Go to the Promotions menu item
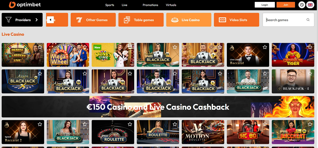This screenshot has height=148, width=318. (x=150, y=5)
